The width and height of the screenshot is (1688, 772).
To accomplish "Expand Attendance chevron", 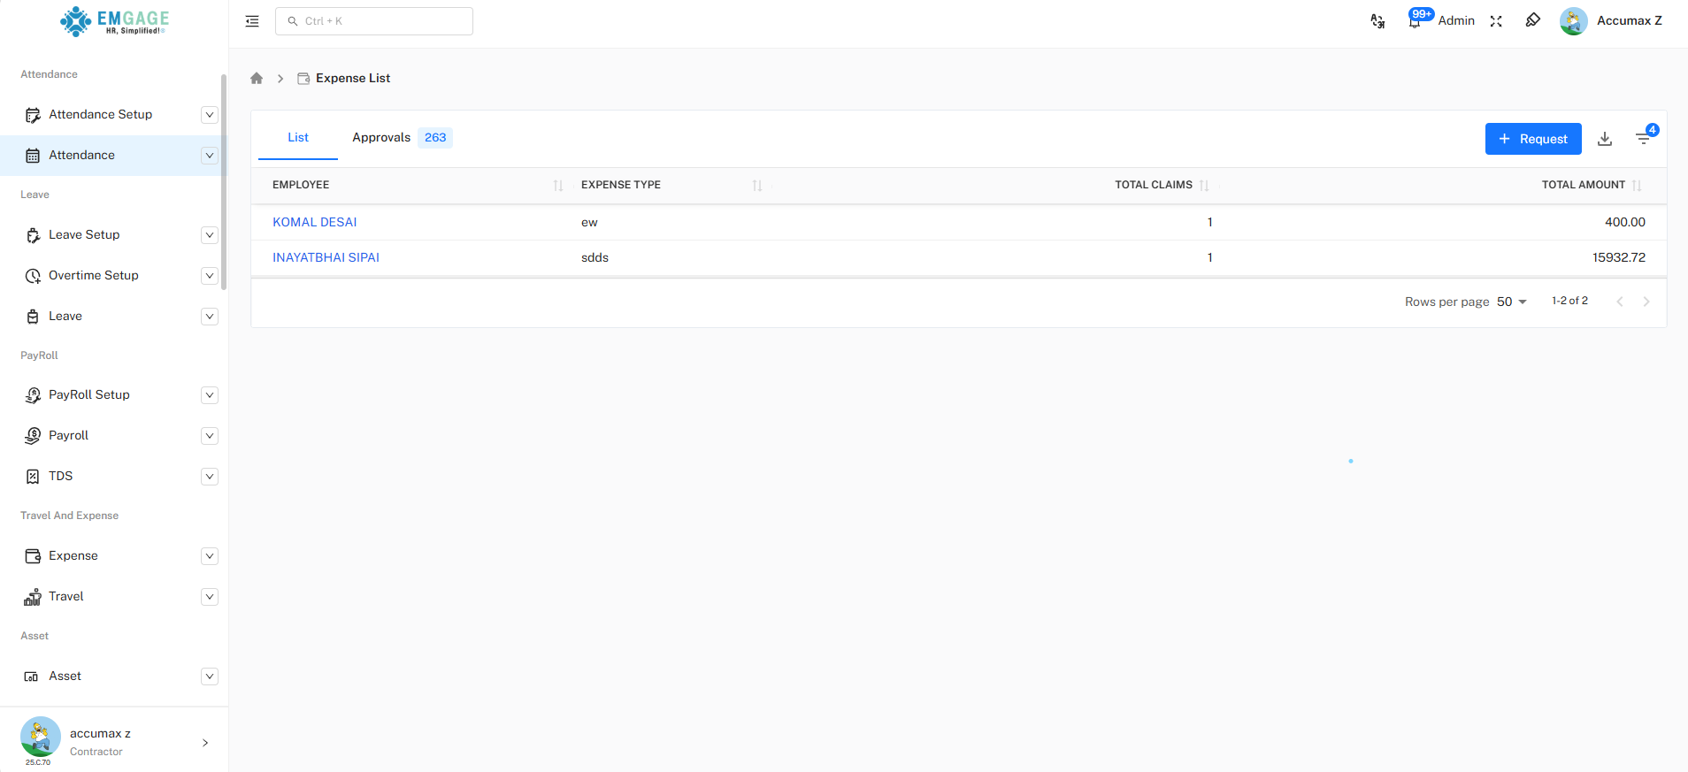I will [x=210, y=156].
